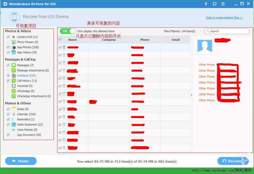Viewport: 254px width, 174px height.
Task: Uncheck the Calendar (229) checkbox
Action: point(8,114)
